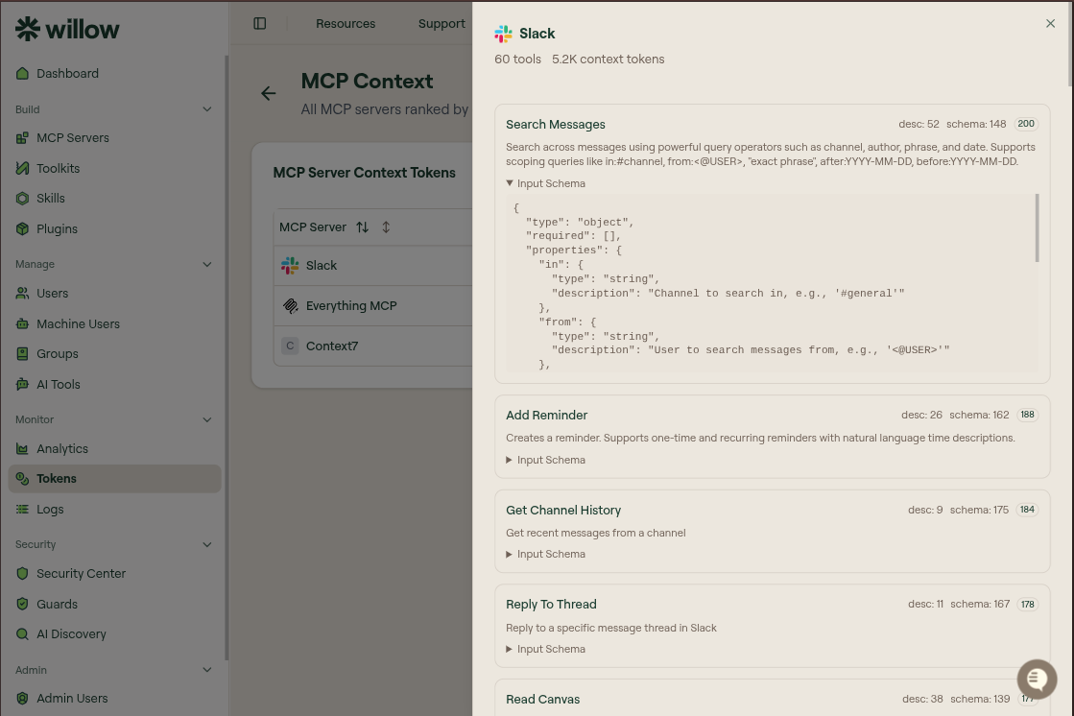
Task: Click the Reply To Thread title
Action: pyautogui.click(x=551, y=605)
